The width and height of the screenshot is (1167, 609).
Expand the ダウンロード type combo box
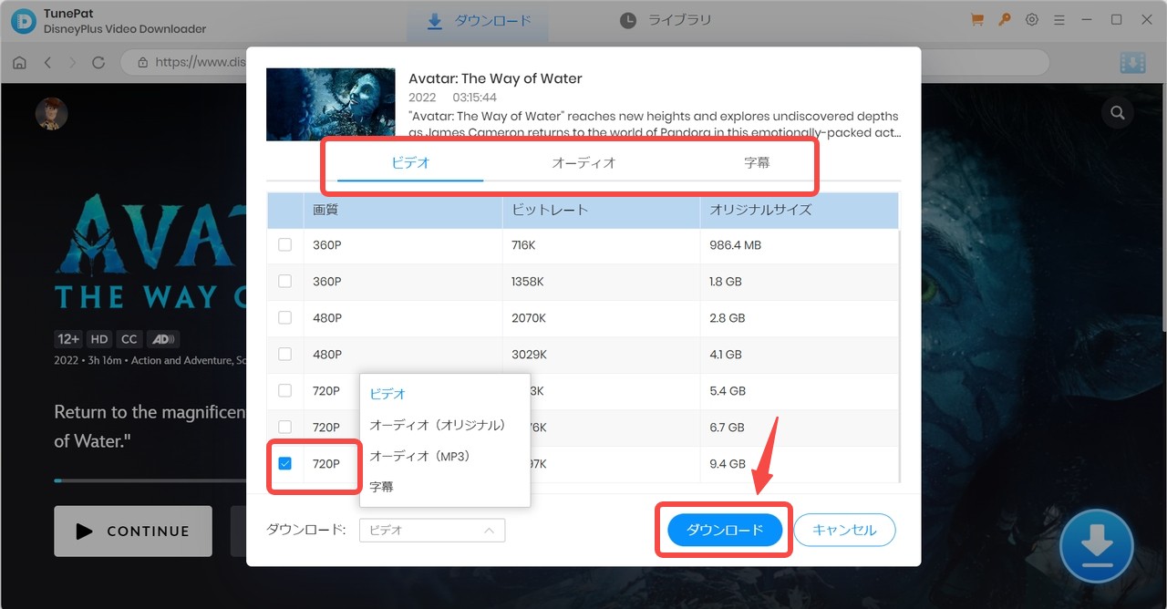[x=432, y=530]
